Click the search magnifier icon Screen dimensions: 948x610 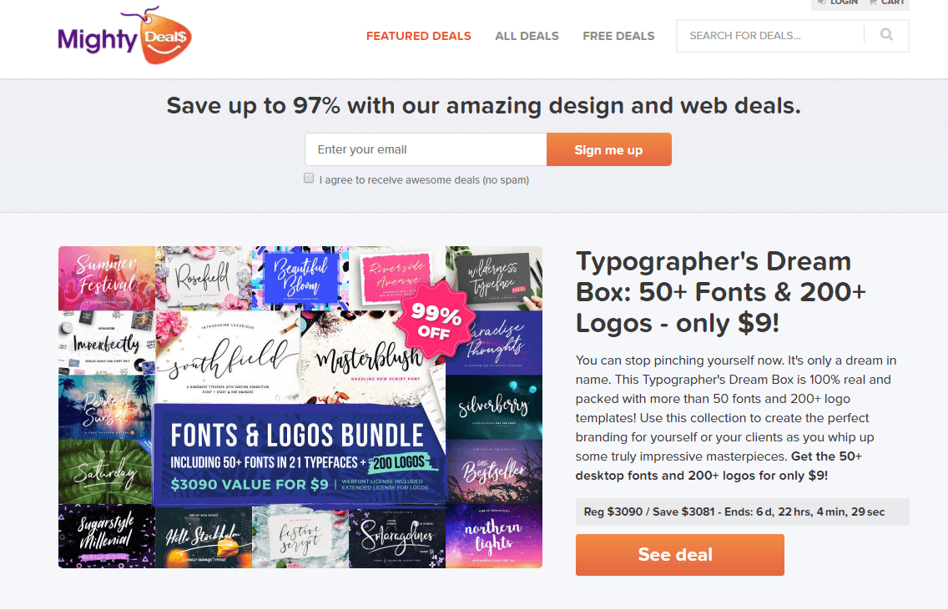point(886,35)
